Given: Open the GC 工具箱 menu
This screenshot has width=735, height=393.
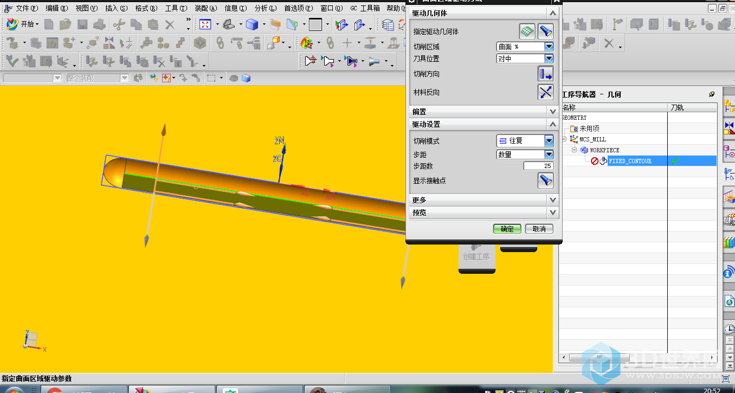Looking at the screenshot, I should 365,8.
